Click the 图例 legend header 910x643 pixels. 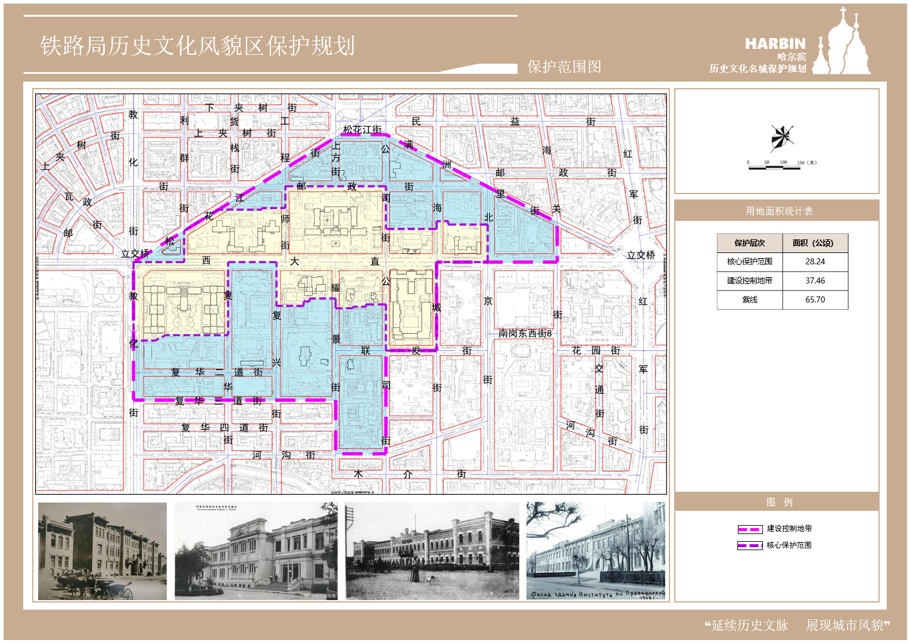click(779, 502)
